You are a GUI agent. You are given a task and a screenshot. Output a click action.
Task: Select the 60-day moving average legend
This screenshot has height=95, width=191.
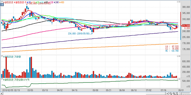point(46,2)
